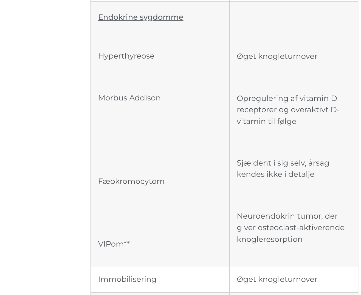Click the word sygdomme in the heading

(x=161, y=17)
